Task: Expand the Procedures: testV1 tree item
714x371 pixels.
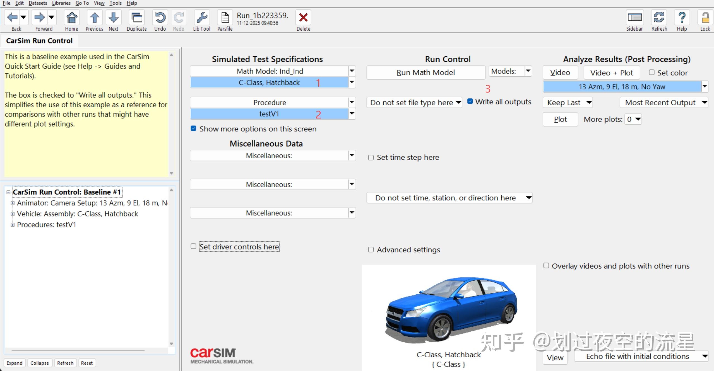Action: [x=13, y=225]
